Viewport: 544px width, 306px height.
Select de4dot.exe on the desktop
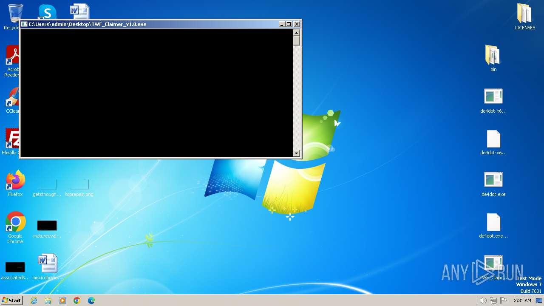493,184
